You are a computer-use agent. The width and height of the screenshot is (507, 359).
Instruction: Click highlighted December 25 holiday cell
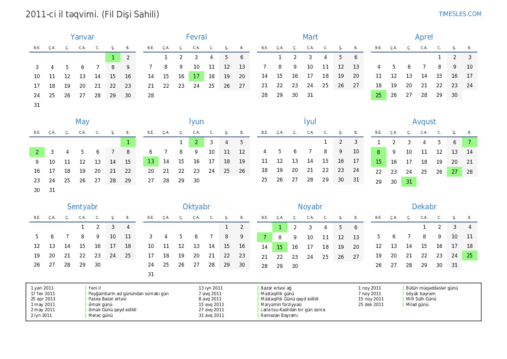tap(470, 255)
